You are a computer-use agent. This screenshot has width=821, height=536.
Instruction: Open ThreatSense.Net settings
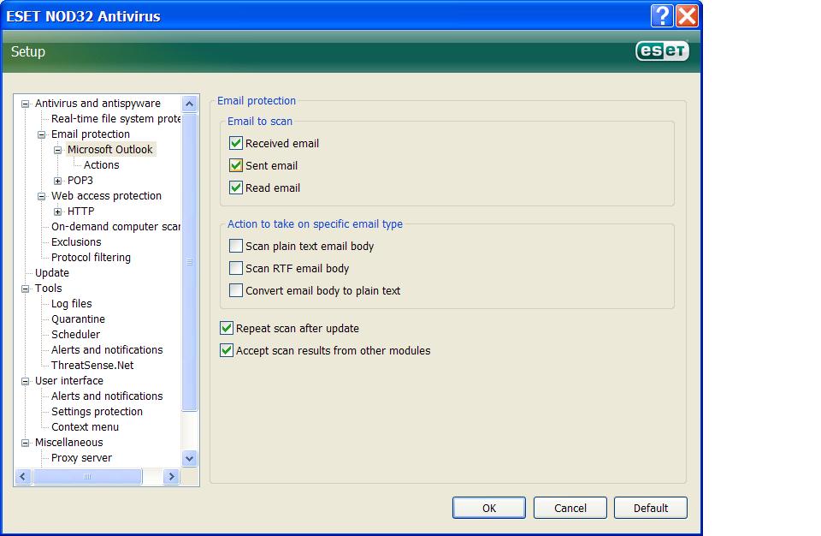coord(92,366)
